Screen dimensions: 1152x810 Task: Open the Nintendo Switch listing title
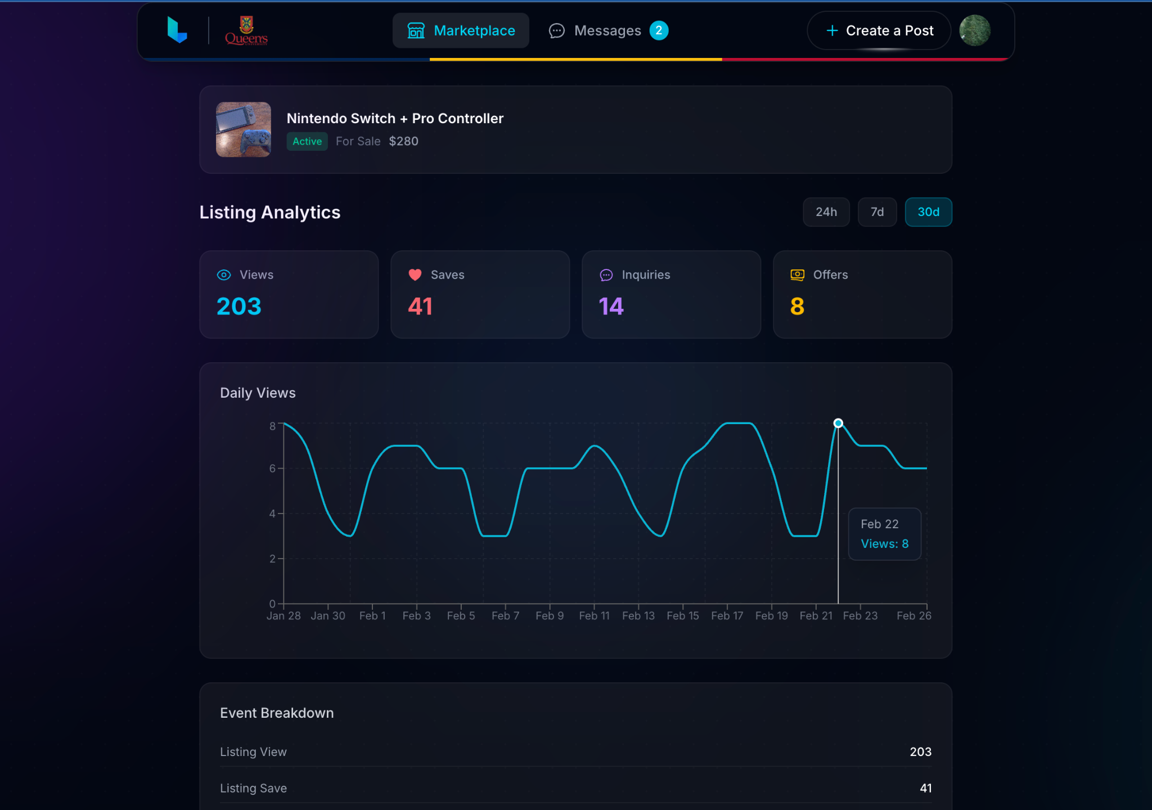click(395, 118)
